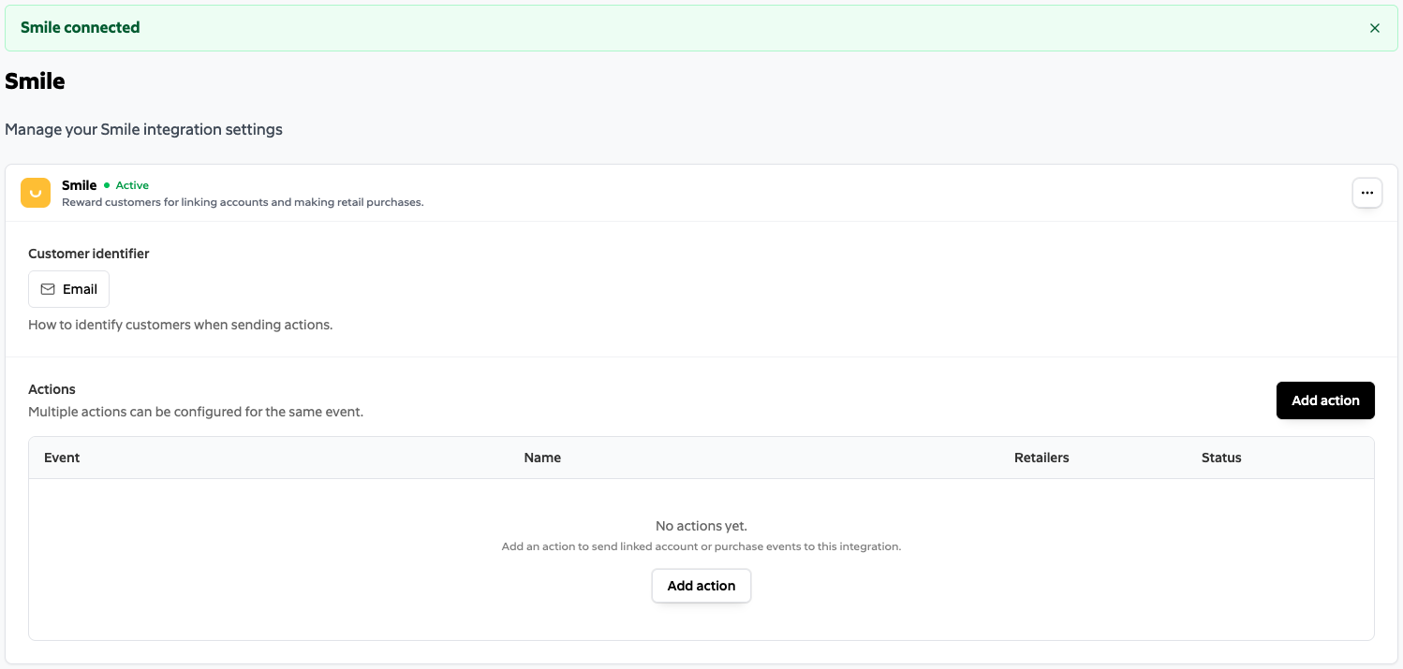This screenshot has height=669, width=1403.
Task: Click the 'No actions yet.' message
Action: (701, 526)
